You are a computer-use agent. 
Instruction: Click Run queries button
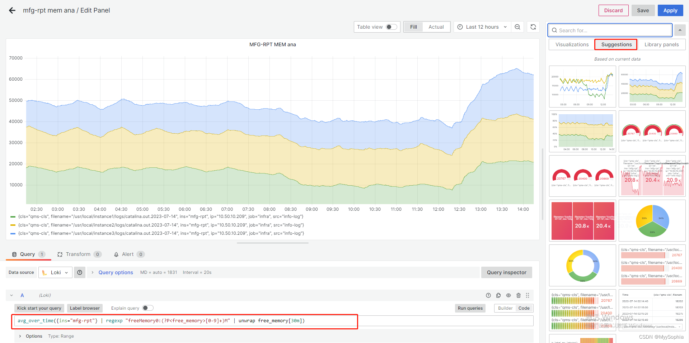tap(470, 308)
